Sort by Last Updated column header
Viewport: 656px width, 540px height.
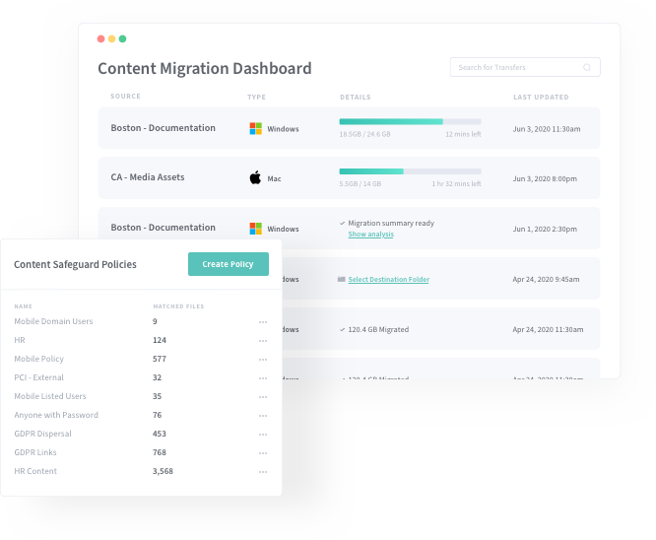[540, 97]
